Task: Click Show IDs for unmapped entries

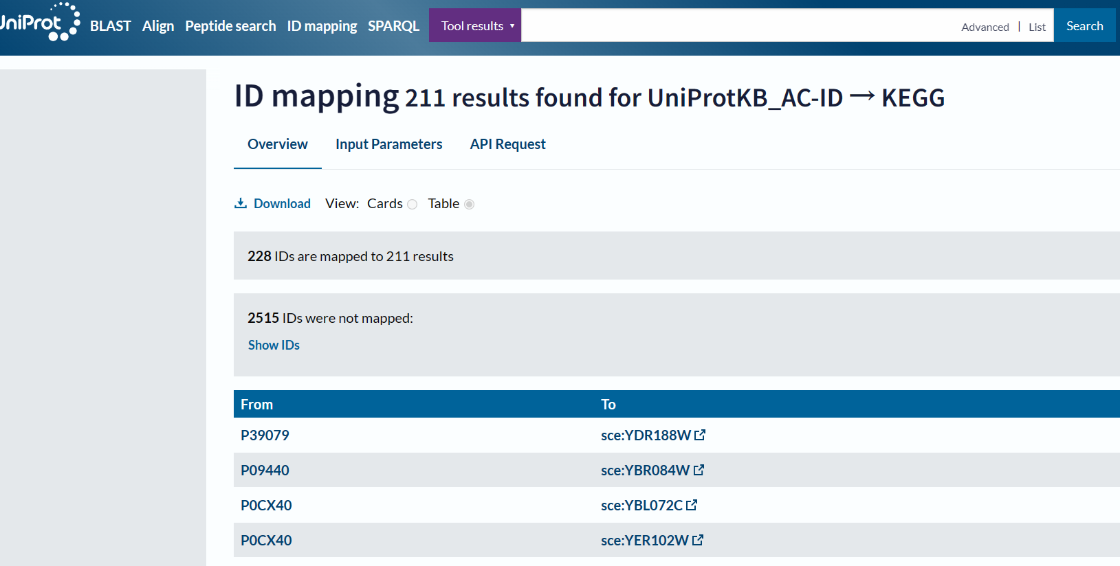Action: coord(274,345)
